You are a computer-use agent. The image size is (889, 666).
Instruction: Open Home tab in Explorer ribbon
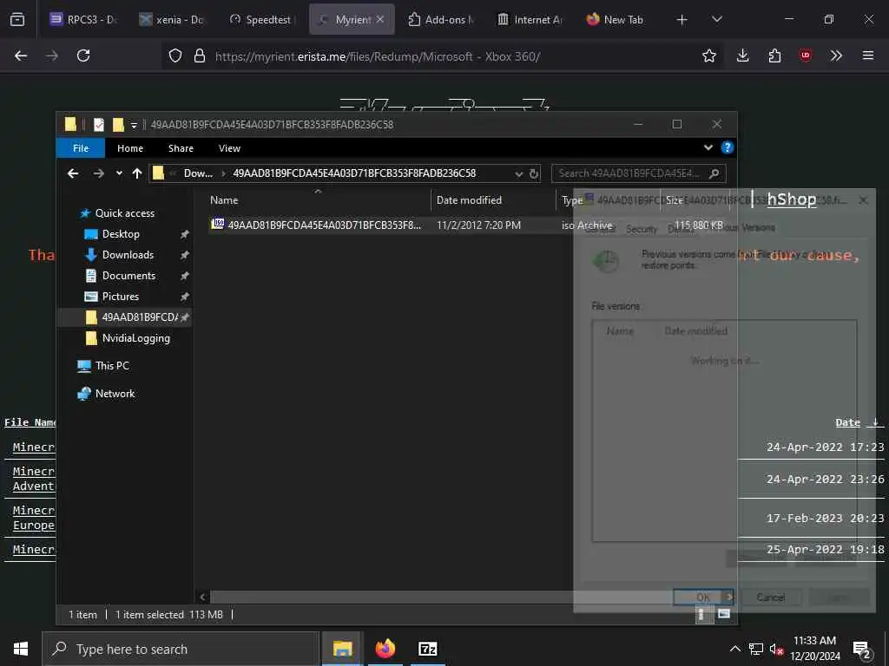[x=130, y=148]
